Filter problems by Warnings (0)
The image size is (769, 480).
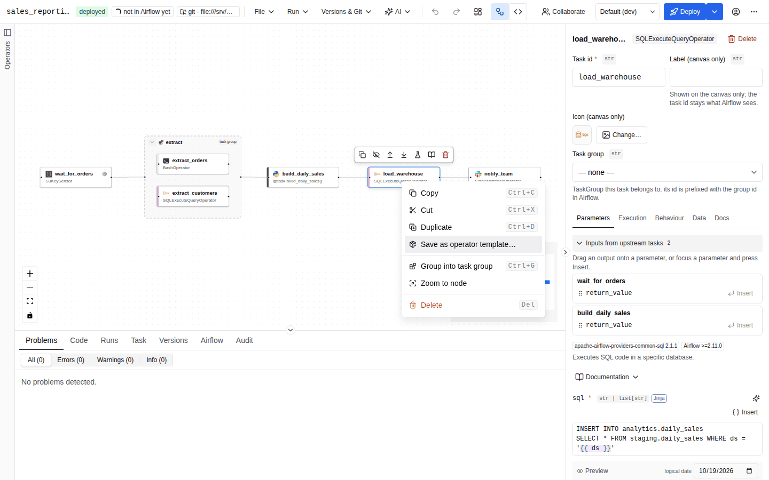pyautogui.click(x=115, y=360)
